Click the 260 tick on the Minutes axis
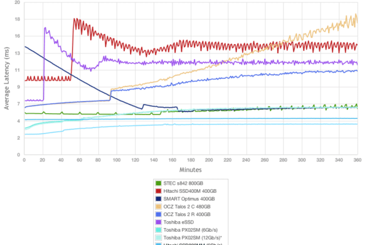 265,160
